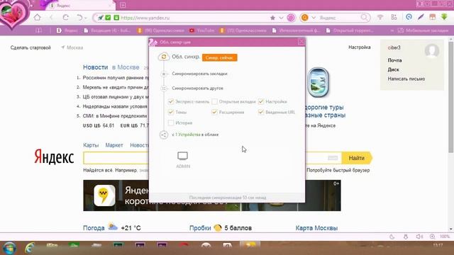Click the Home icon in the browser toolbar
Image resolution: width=454 pixels, height=255 pixels.
click(37, 17)
